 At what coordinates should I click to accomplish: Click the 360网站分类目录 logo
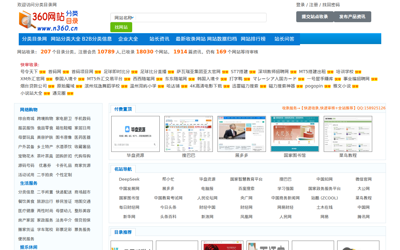coord(48,21)
